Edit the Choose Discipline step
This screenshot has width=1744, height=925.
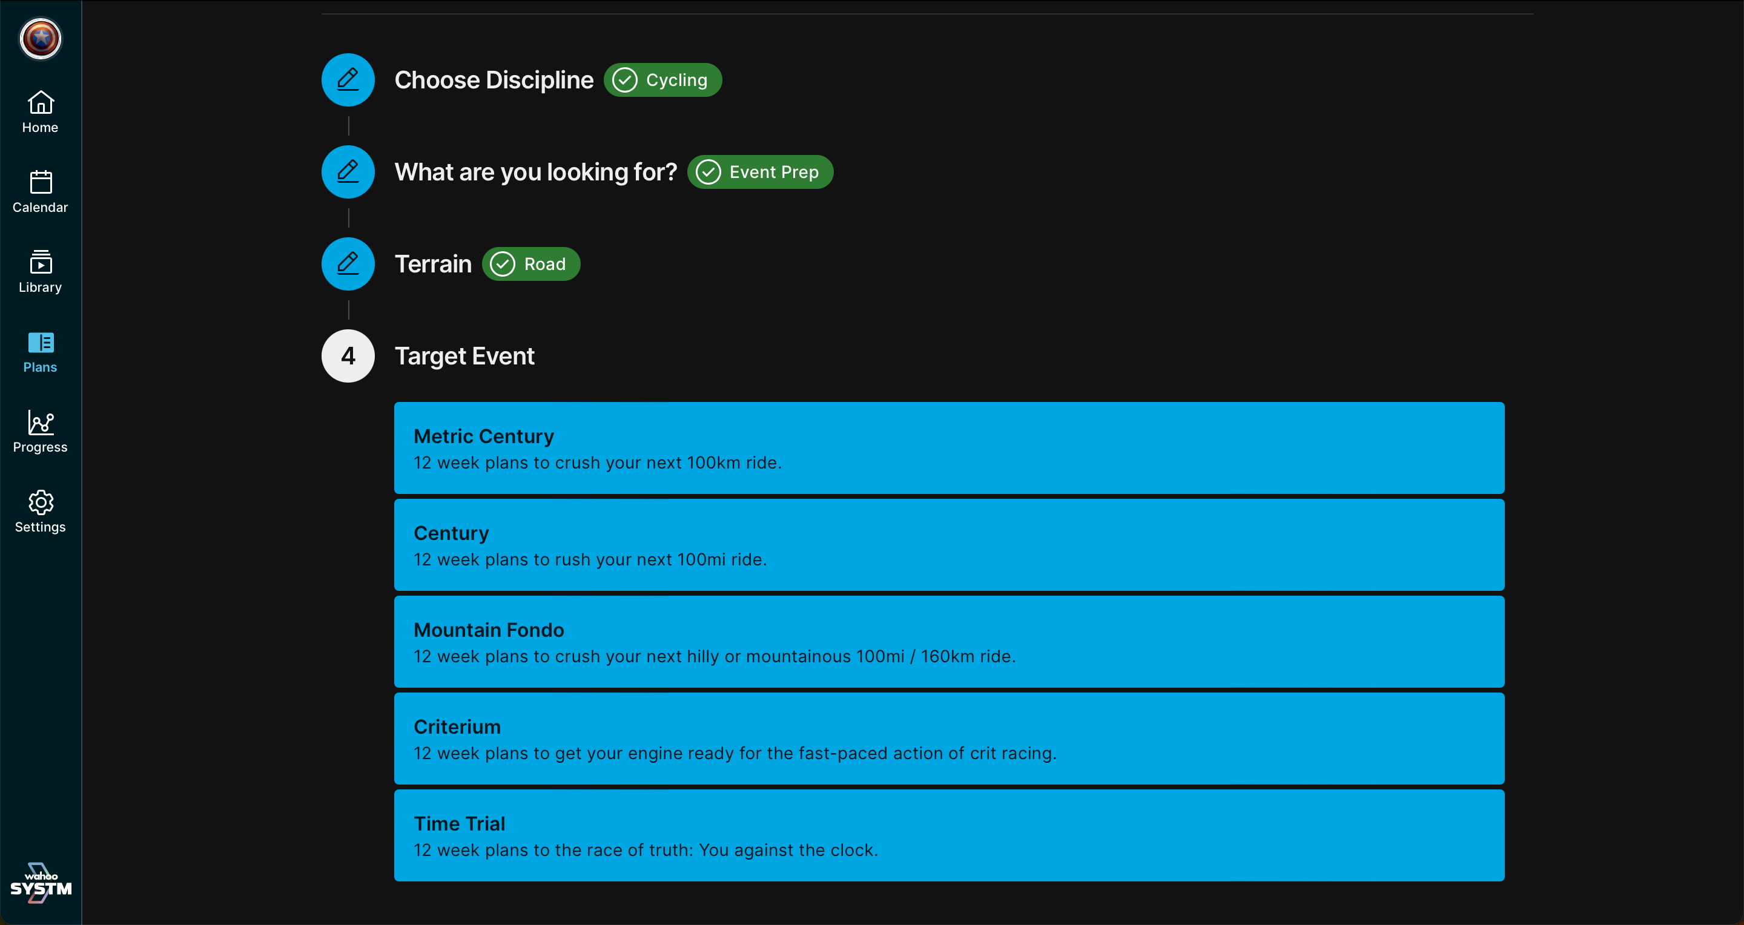coord(348,80)
